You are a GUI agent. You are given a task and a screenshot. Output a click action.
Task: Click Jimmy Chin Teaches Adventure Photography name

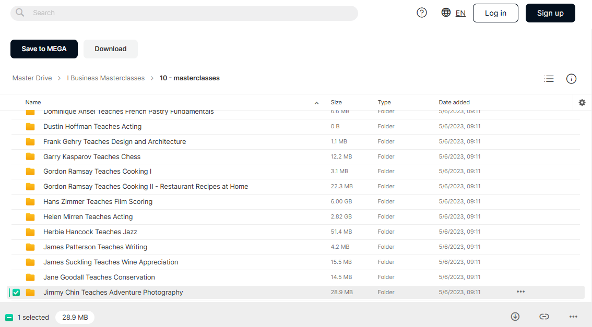(x=113, y=292)
